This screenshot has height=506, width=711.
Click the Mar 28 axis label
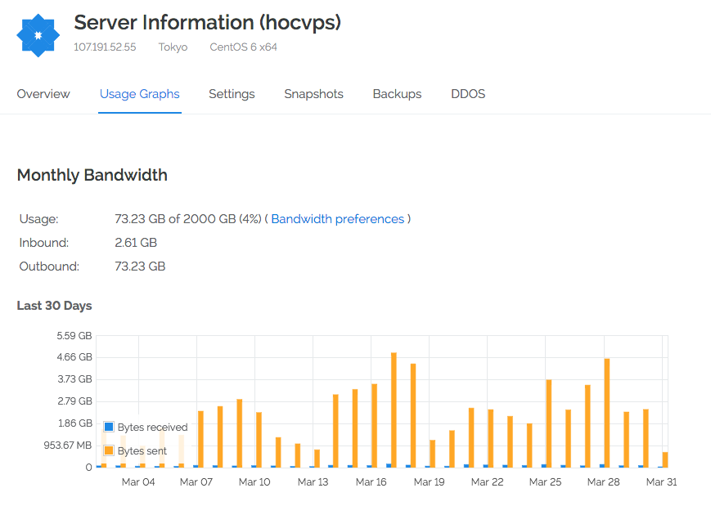(x=603, y=482)
